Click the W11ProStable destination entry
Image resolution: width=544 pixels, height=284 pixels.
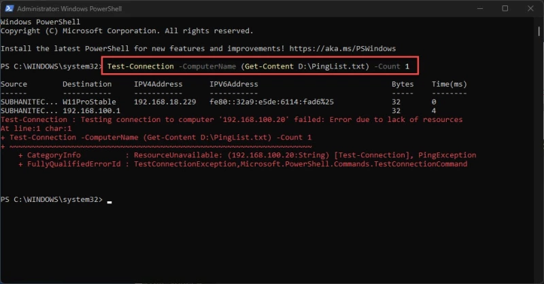coord(89,102)
